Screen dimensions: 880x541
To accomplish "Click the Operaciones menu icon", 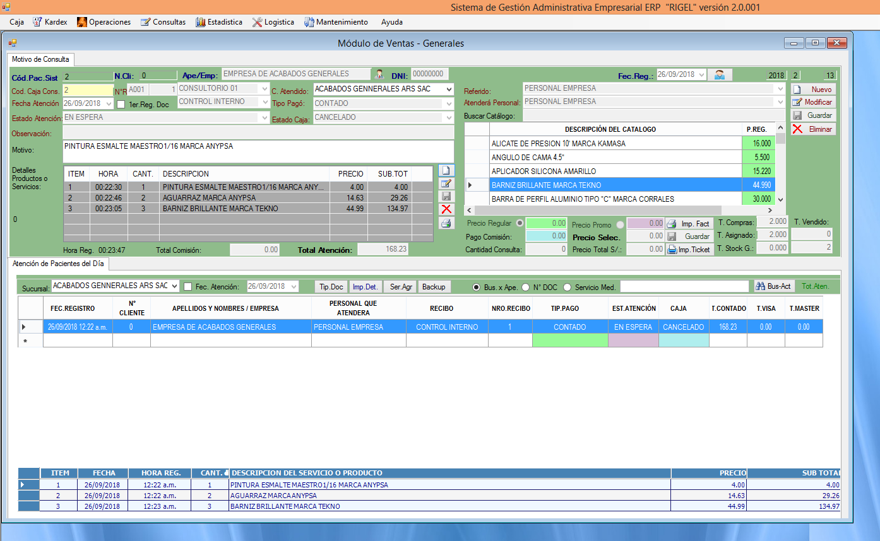I will [x=81, y=22].
